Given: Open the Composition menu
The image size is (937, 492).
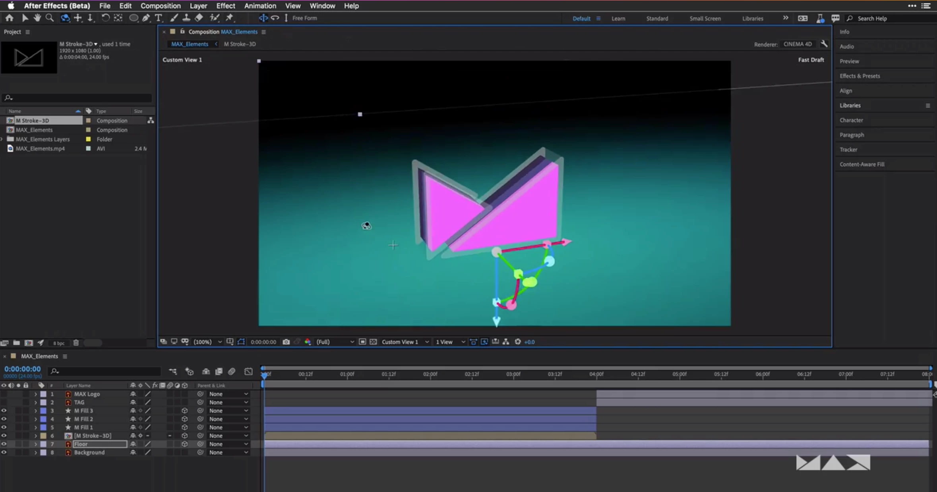Looking at the screenshot, I should point(160,6).
